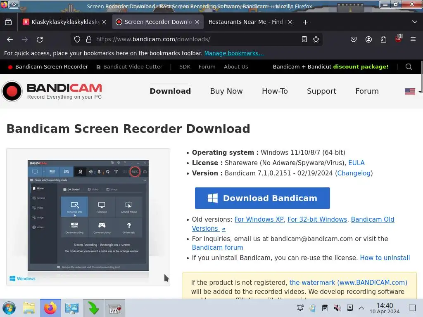This screenshot has height=317, width=423.
Task: List all tabs dropdown arrow
Action: click(x=415, y=22)
